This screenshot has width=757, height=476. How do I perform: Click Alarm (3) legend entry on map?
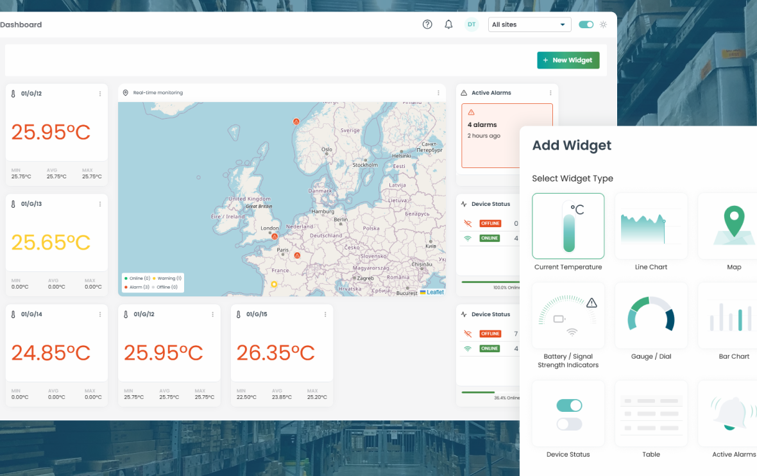[x=137, y=287]
